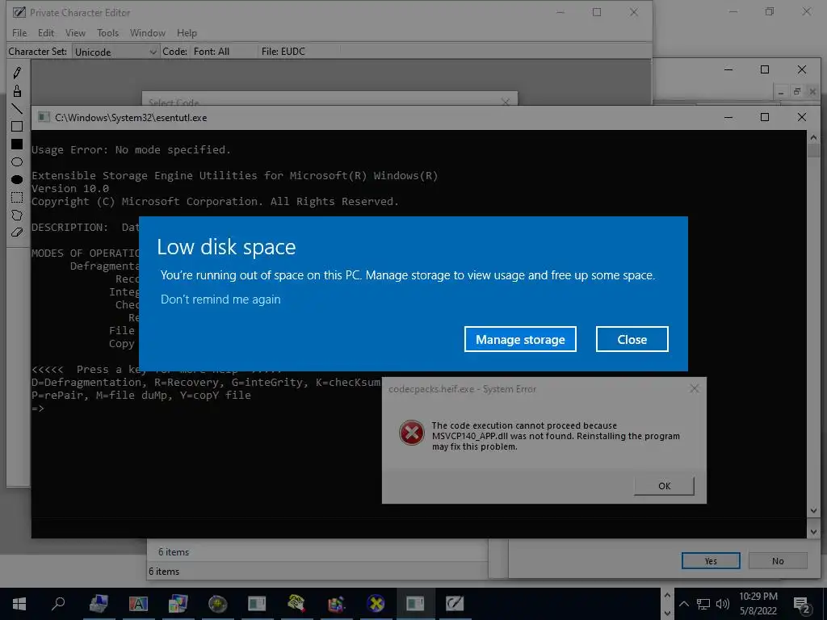This screenshot has height=620, width=827.
Task: Click the 'Copyright (C) Microsoft Corporation' line
Action: pyautogui.click(x=215, y=201)
